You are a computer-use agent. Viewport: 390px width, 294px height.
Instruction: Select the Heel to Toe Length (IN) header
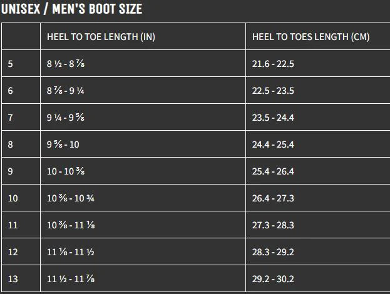(x=101, y=37)
